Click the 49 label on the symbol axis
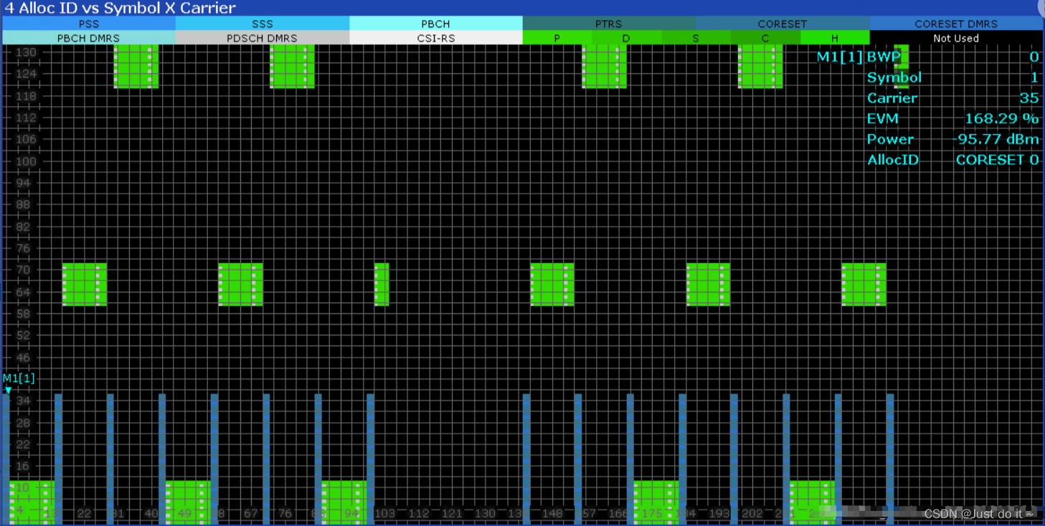 pyautogui.click(x=184, y=514)
